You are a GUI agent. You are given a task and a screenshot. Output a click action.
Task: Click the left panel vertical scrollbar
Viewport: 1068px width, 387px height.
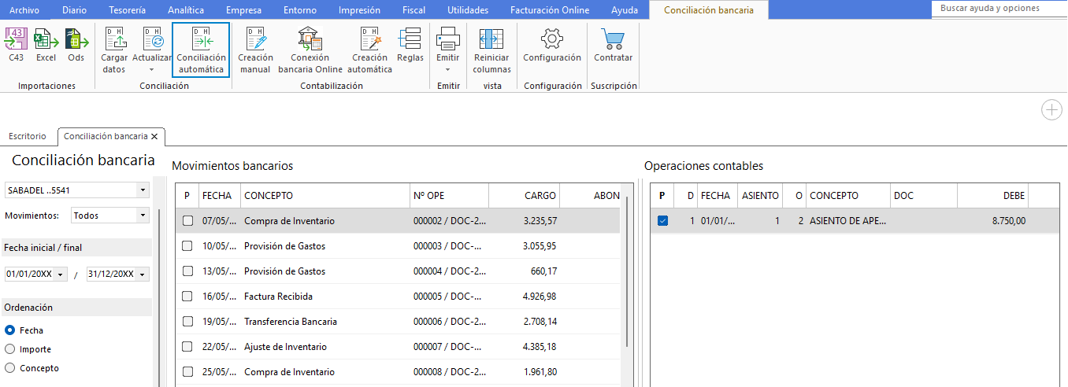158,299
